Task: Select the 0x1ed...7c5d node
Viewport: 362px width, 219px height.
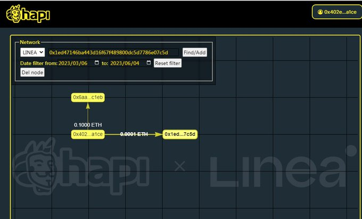Action: pos(180,134)
